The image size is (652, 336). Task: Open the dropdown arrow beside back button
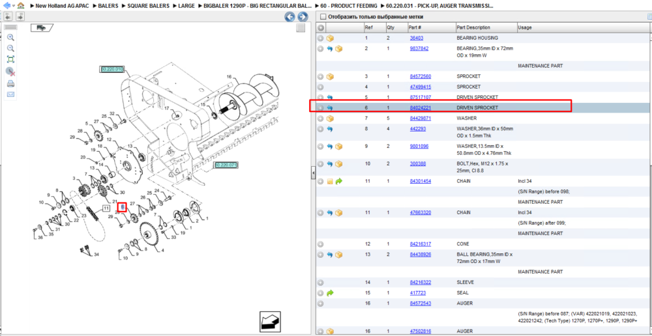coord(14,6)
